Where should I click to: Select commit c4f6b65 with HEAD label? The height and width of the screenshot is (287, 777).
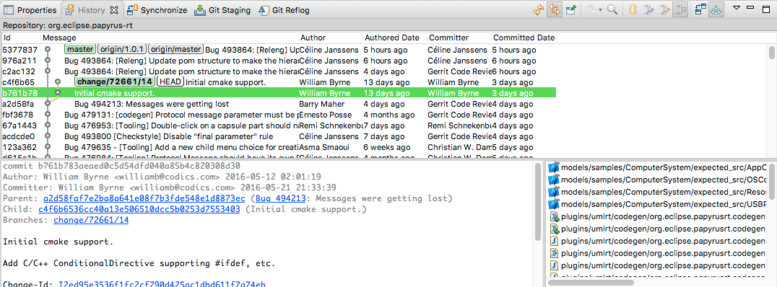click(279, 82)
